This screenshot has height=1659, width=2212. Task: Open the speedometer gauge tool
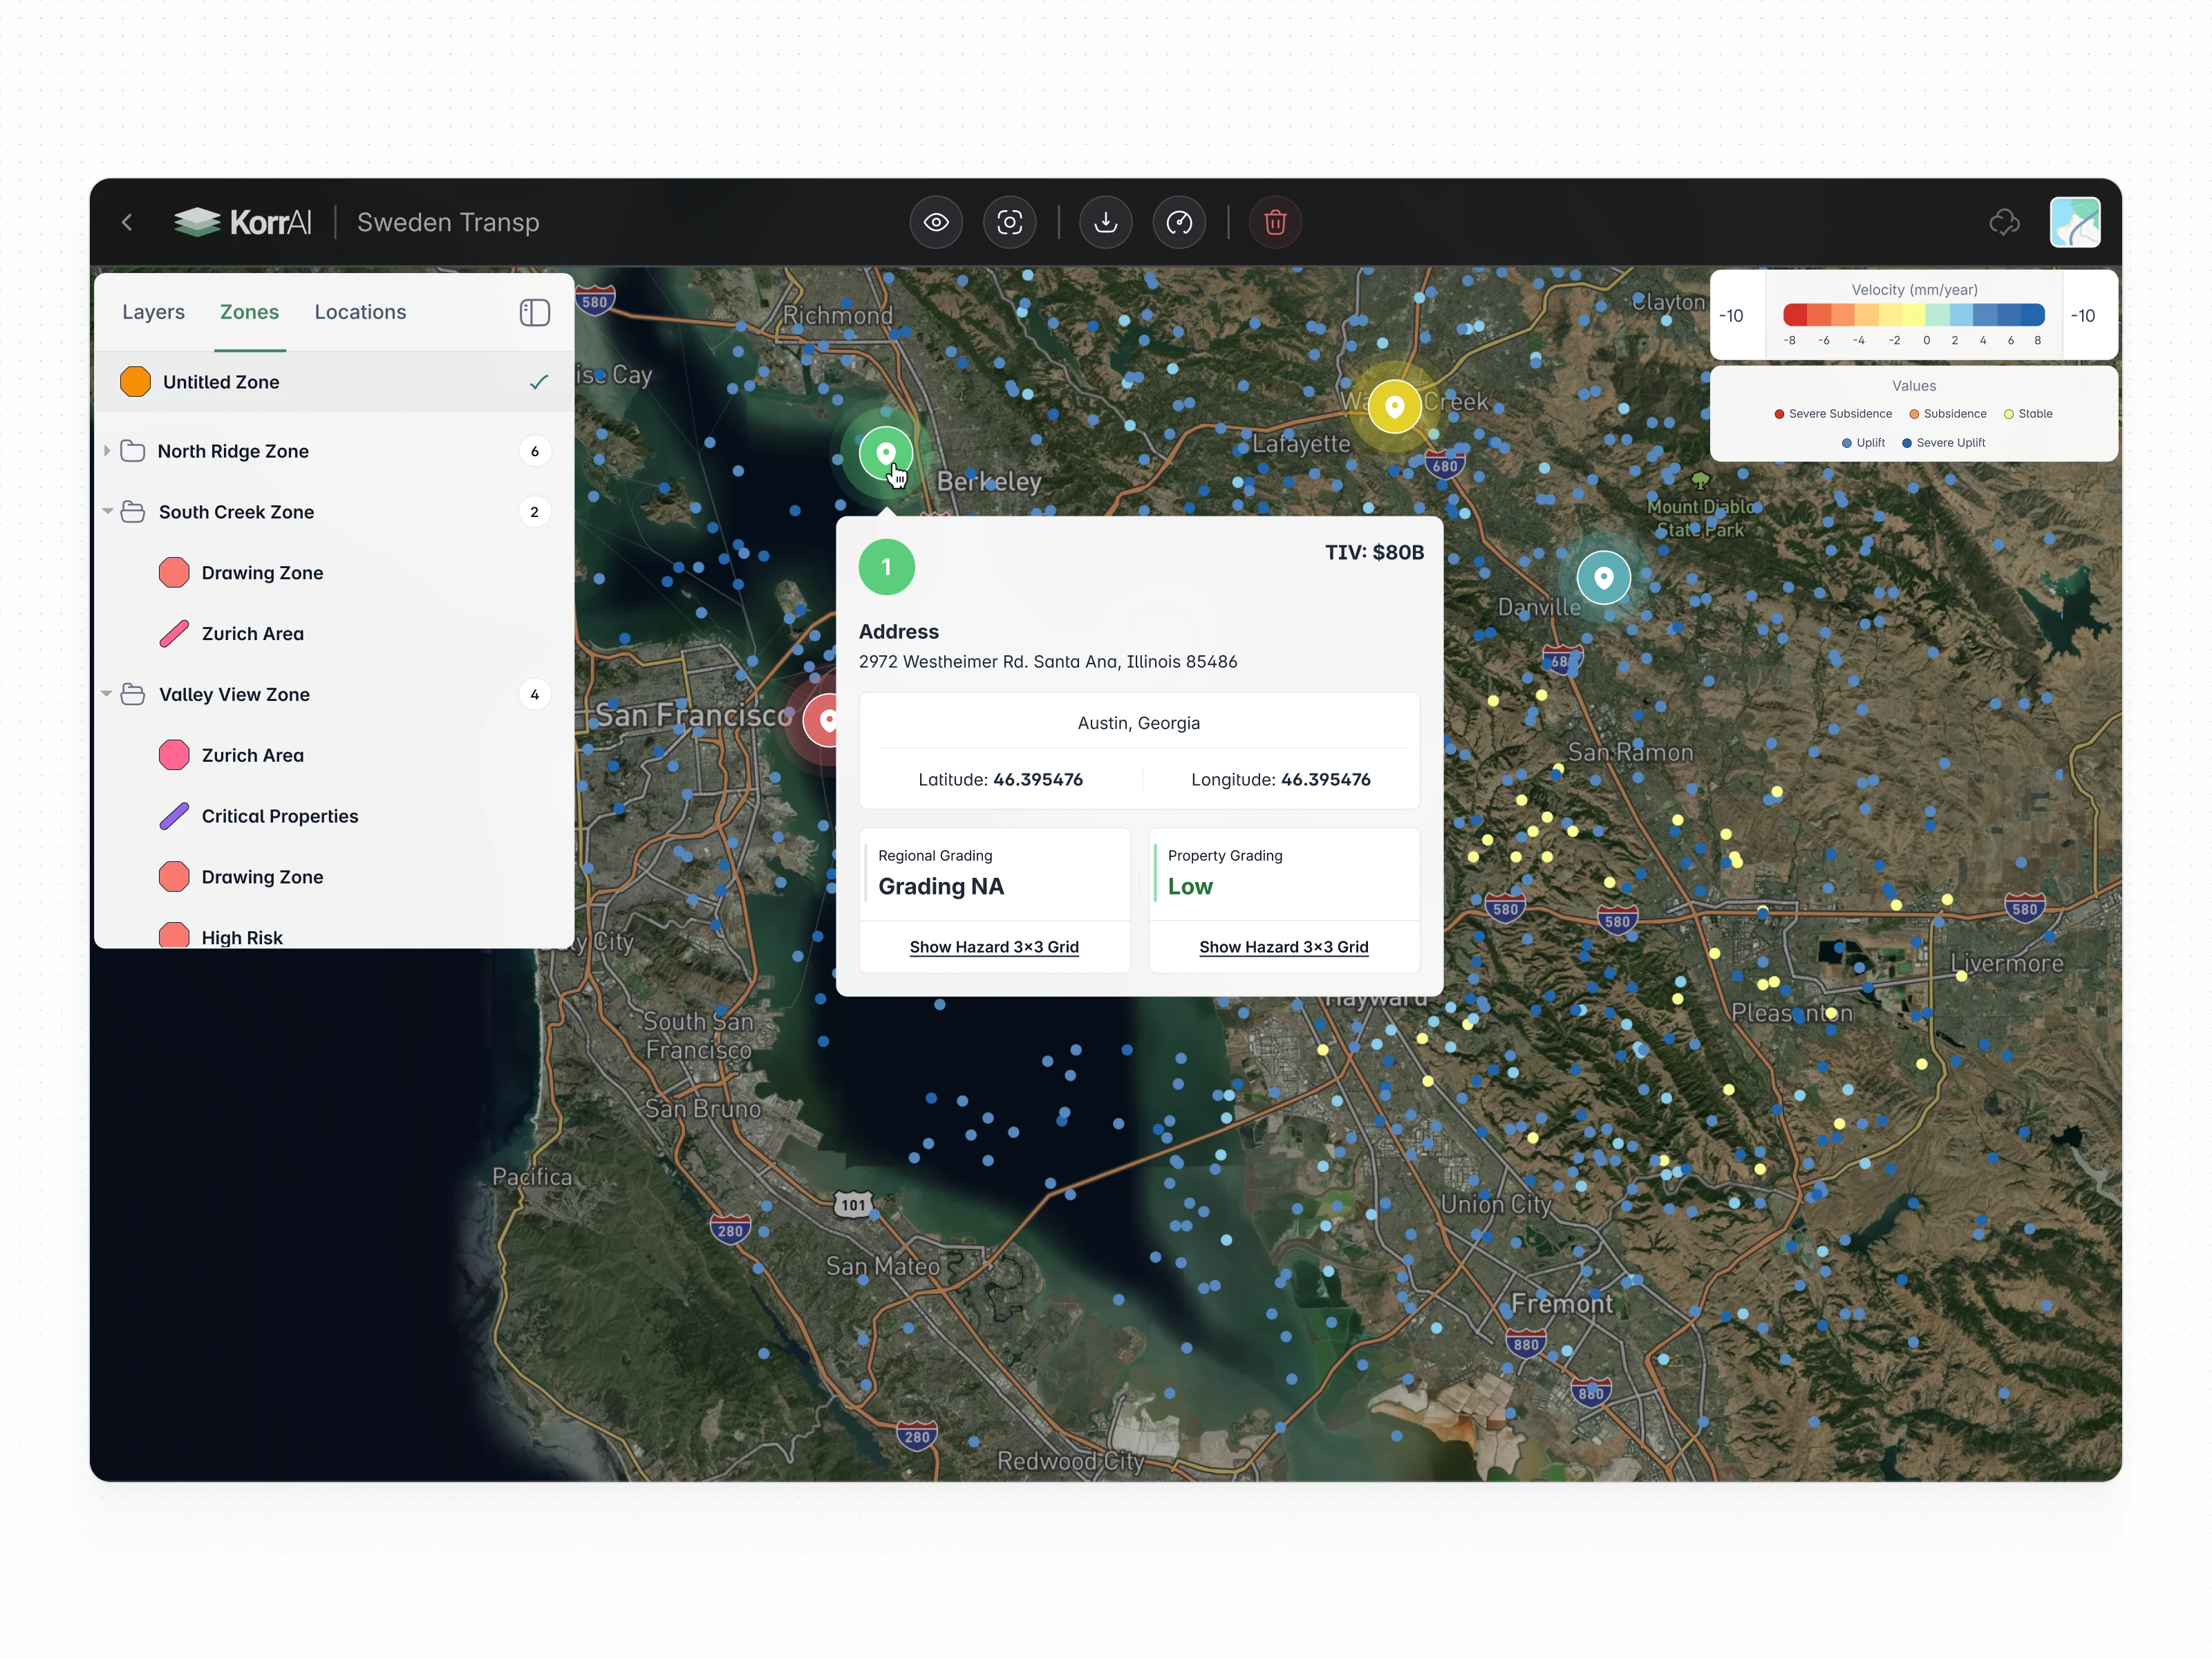(x=1179, y=222)
